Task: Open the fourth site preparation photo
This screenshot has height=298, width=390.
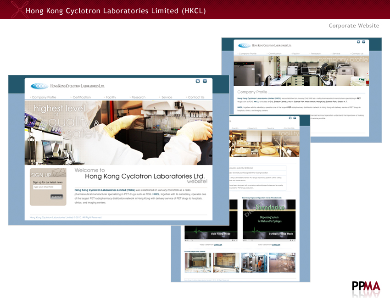Action: click(x=282, y=263)
